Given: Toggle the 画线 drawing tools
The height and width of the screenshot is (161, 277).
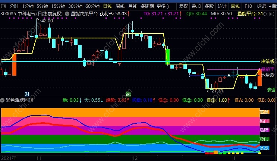Looking at the screenshot, I should (235, 7).
